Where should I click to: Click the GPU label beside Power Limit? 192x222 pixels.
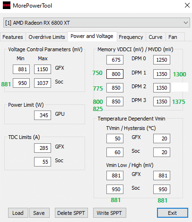click(x=60, y=114)
